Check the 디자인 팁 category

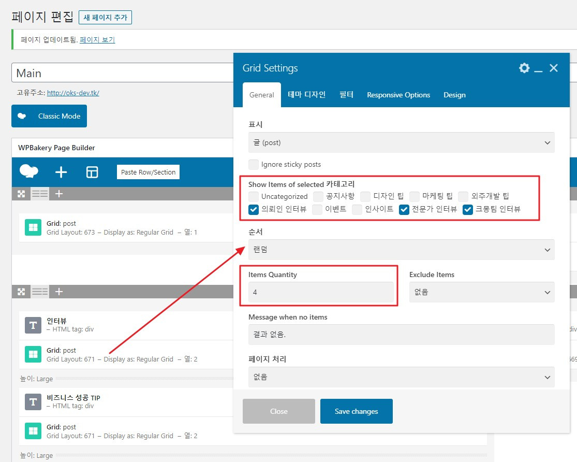[365, 196]
